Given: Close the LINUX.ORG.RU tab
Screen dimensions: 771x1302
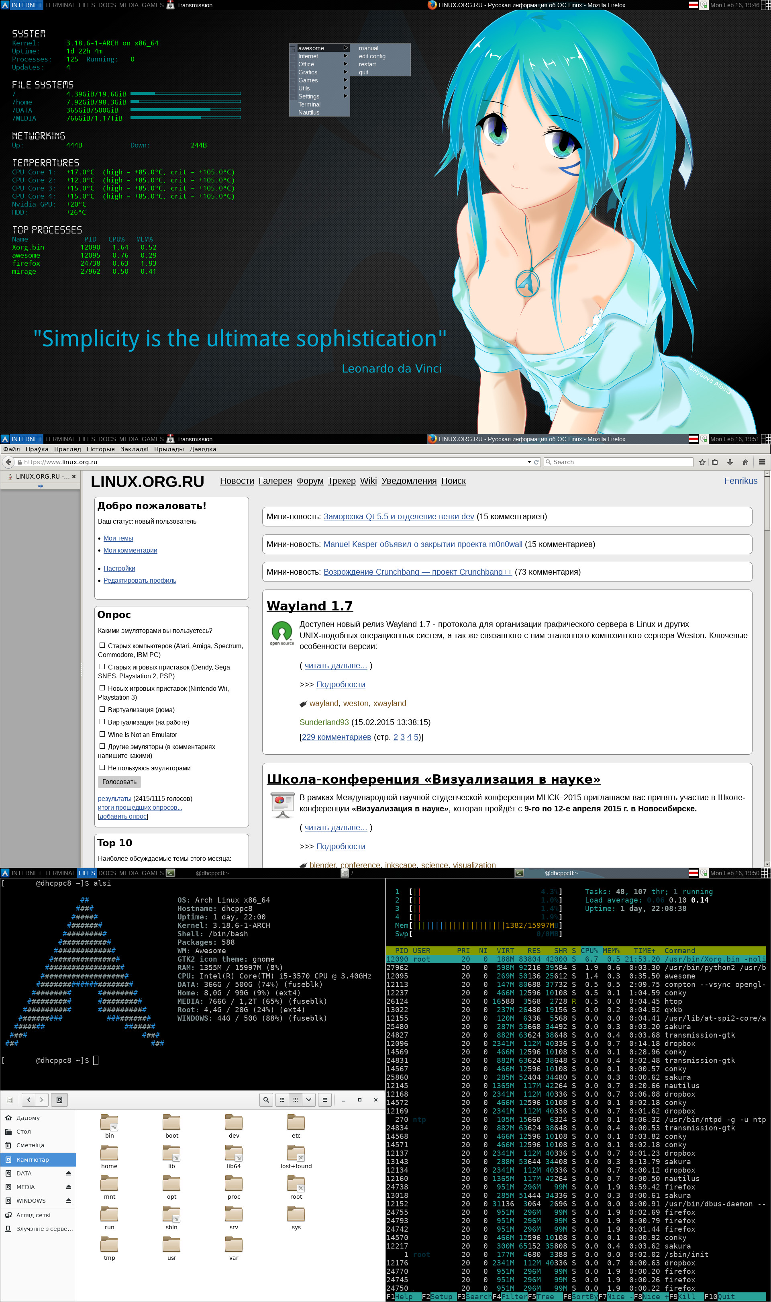Looking at the screenshot, I should coord(74,476).
